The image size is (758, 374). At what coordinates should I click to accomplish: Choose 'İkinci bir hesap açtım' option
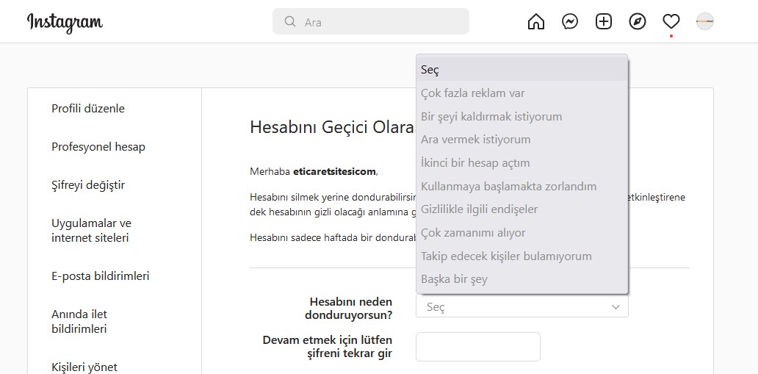pos(522,162)
